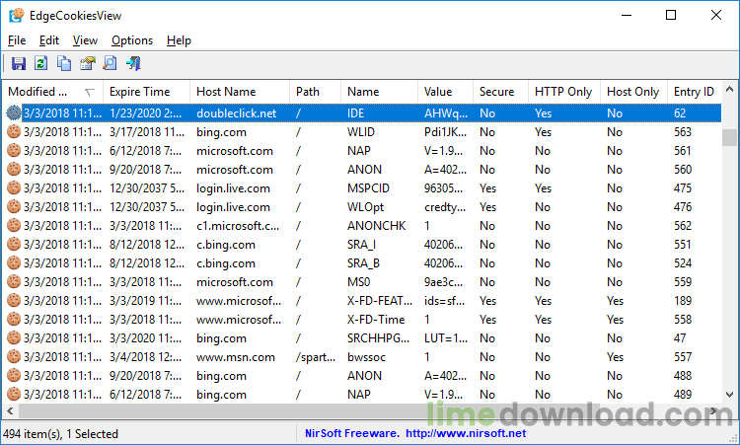Screen dimensions: 740x445
Task: Sort list by Host Name column header
Action: pos(226,92)
